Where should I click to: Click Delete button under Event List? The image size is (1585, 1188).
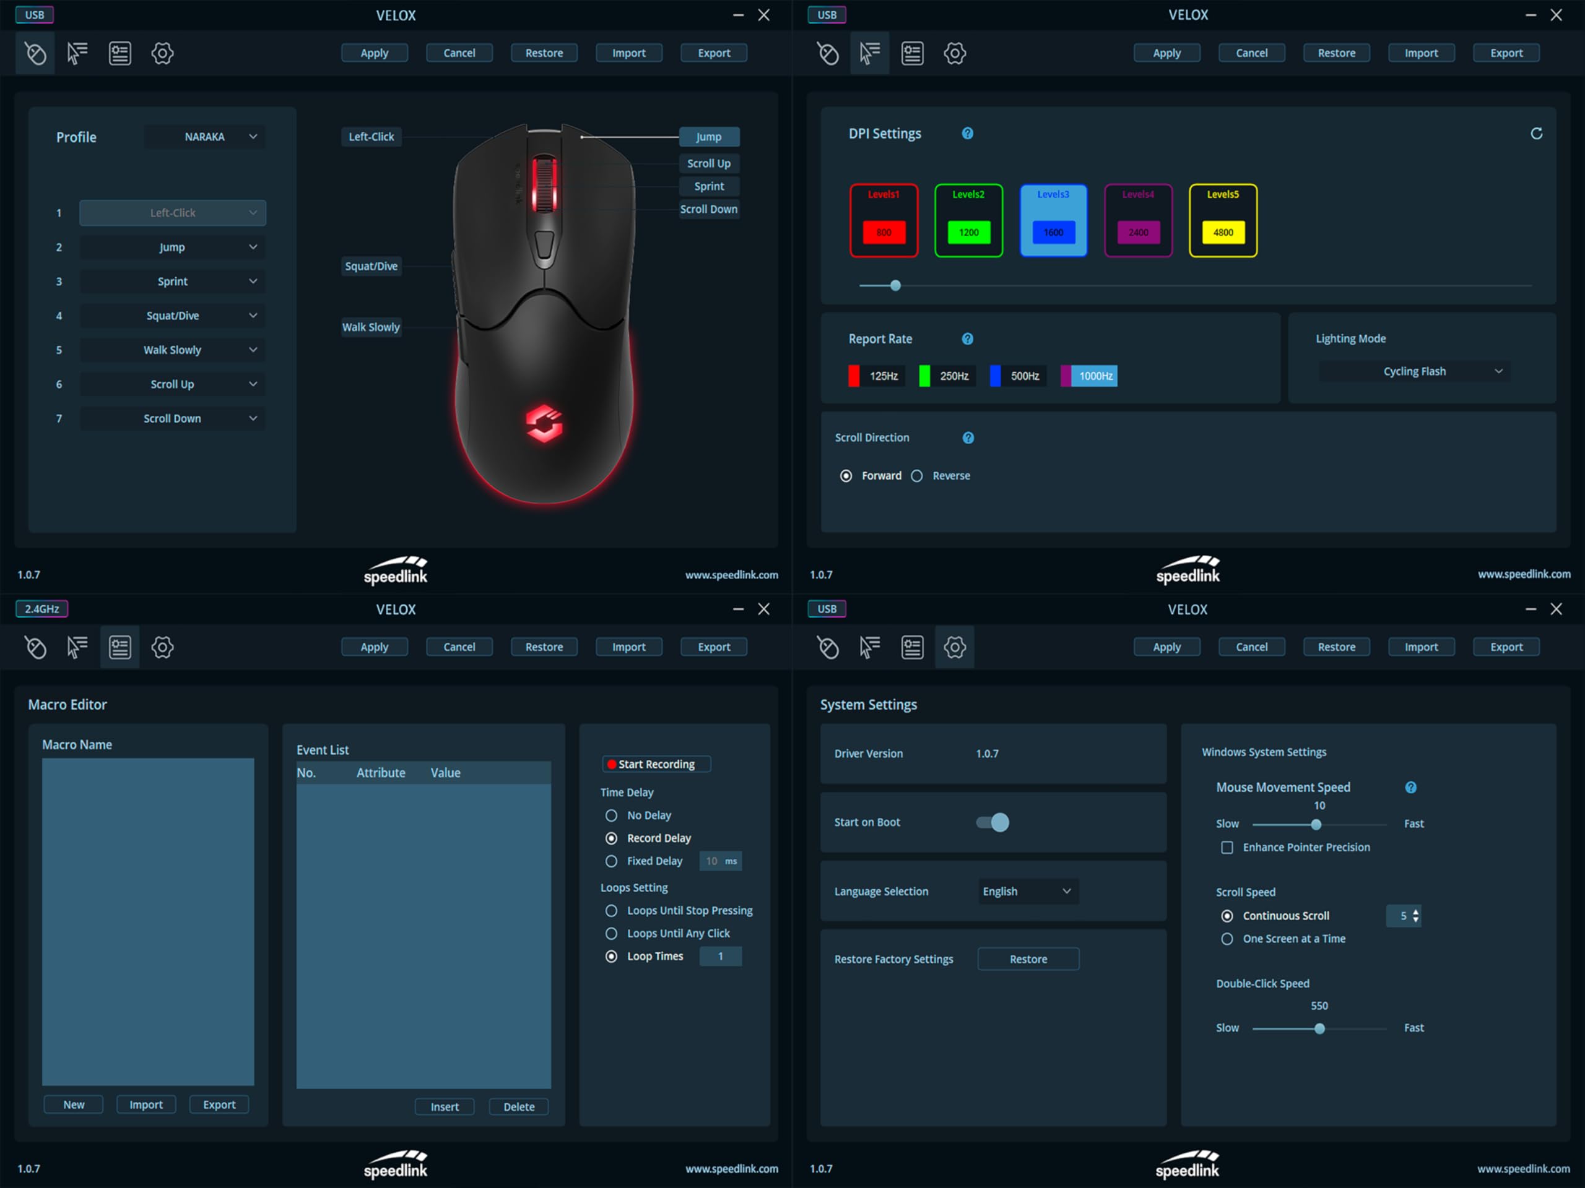[x=519, y=1107]
